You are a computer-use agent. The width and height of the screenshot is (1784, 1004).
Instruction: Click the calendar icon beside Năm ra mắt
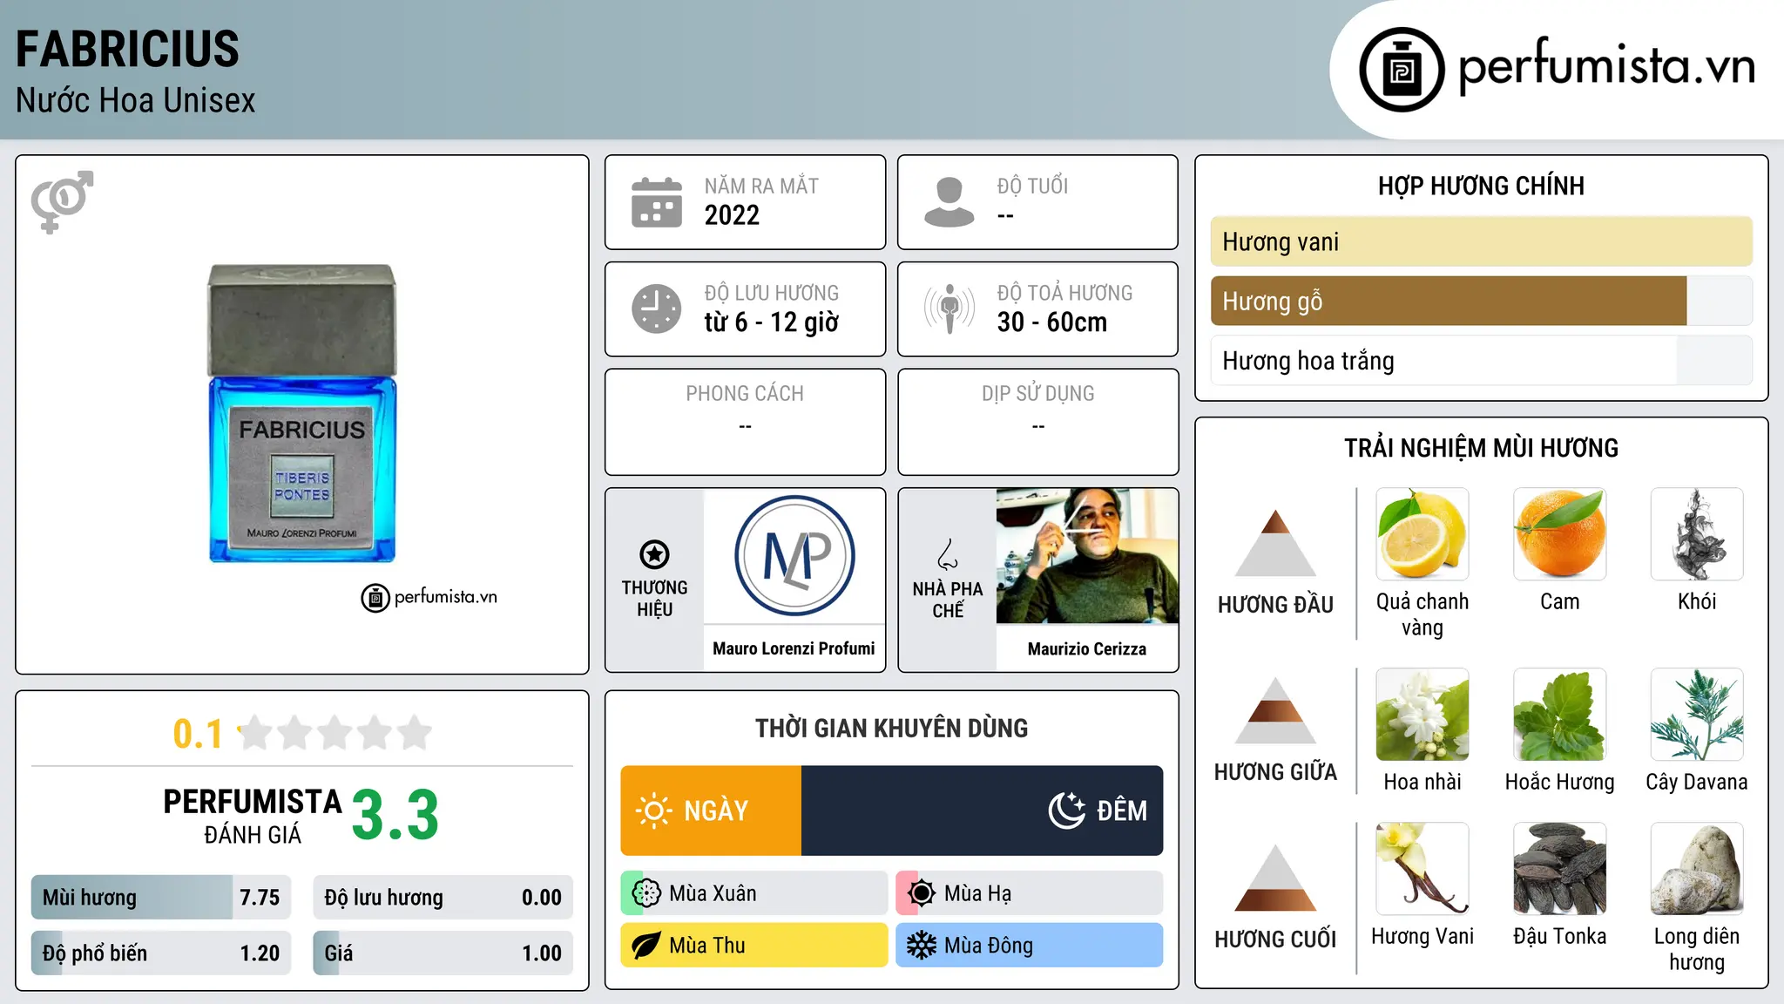pos(657,202)
